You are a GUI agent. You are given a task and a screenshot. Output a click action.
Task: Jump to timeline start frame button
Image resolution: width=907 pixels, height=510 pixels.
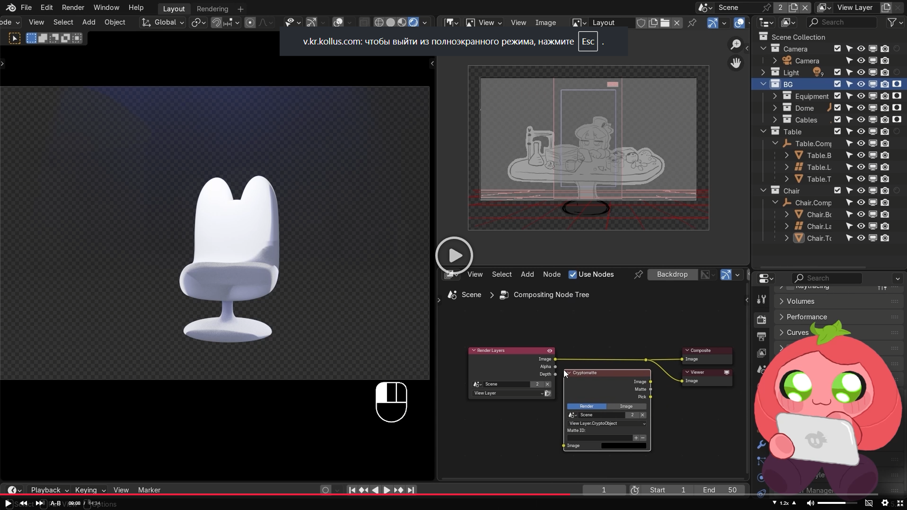(x=352, y=490)
